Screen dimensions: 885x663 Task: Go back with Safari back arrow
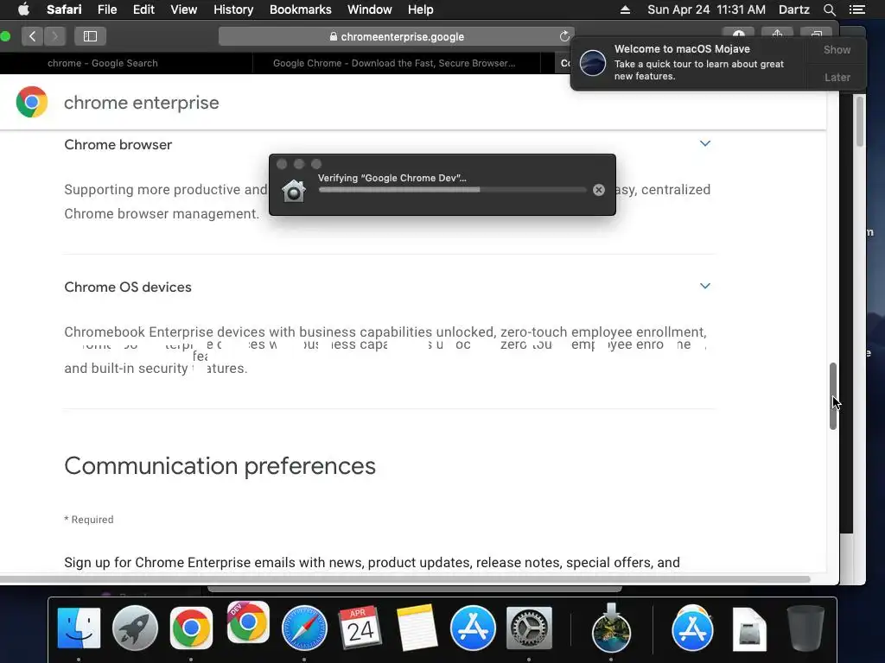(x=32, y=36)
